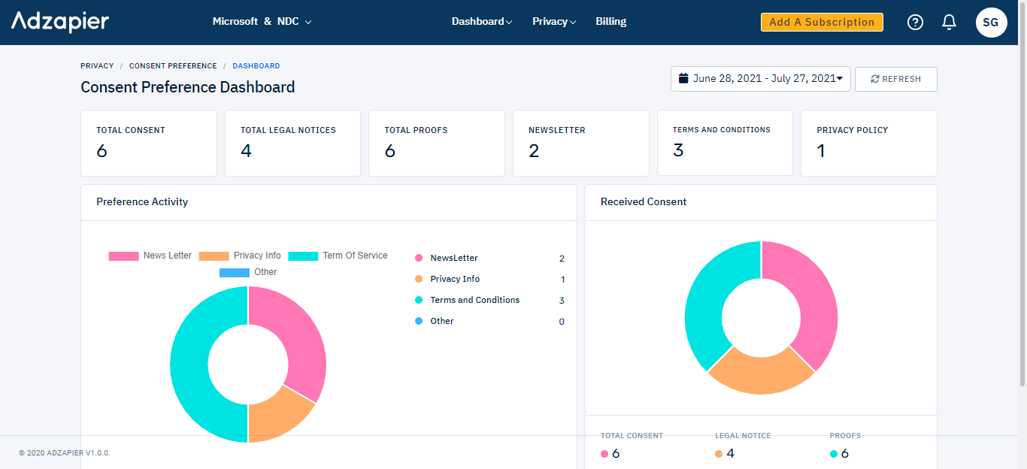Screen dimensions: 1027x469
Task: Click the SG user avatar
Action: [x=991, y=22]
